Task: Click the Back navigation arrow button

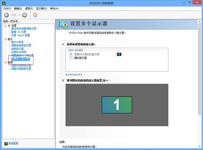Action: click(6, 15)
